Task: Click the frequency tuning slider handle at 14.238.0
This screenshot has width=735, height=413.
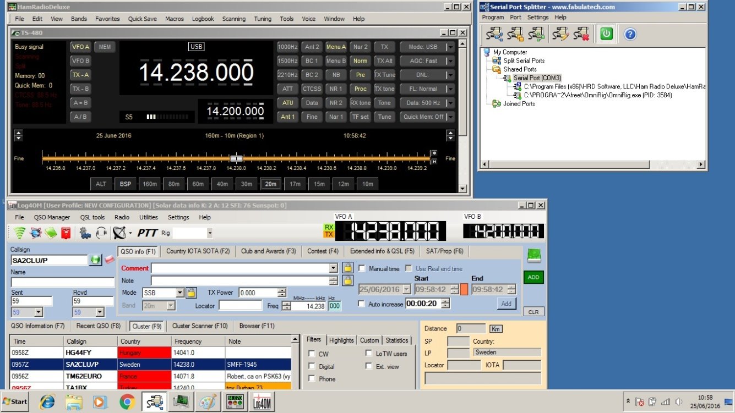Action: click(x=236, y=158)
